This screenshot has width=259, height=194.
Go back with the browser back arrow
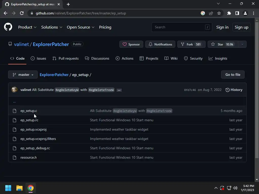6,13
